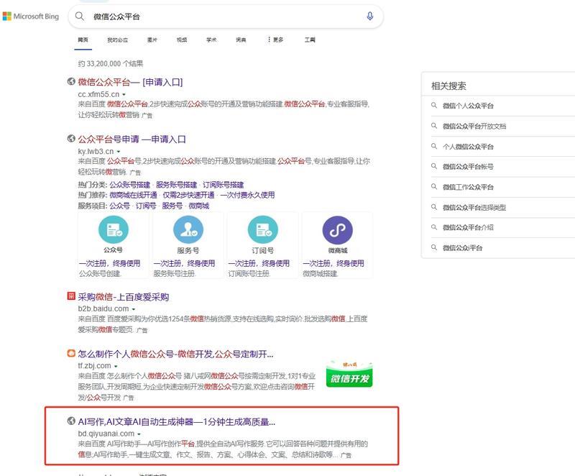Open the 订阅号 circular card icon
The width and height of the screenshot is (575, 476).
(x=263, y=229)
